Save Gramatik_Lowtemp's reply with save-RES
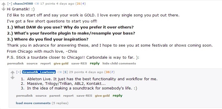Screen dimensions: 222x109 click(x=84, y=95)
